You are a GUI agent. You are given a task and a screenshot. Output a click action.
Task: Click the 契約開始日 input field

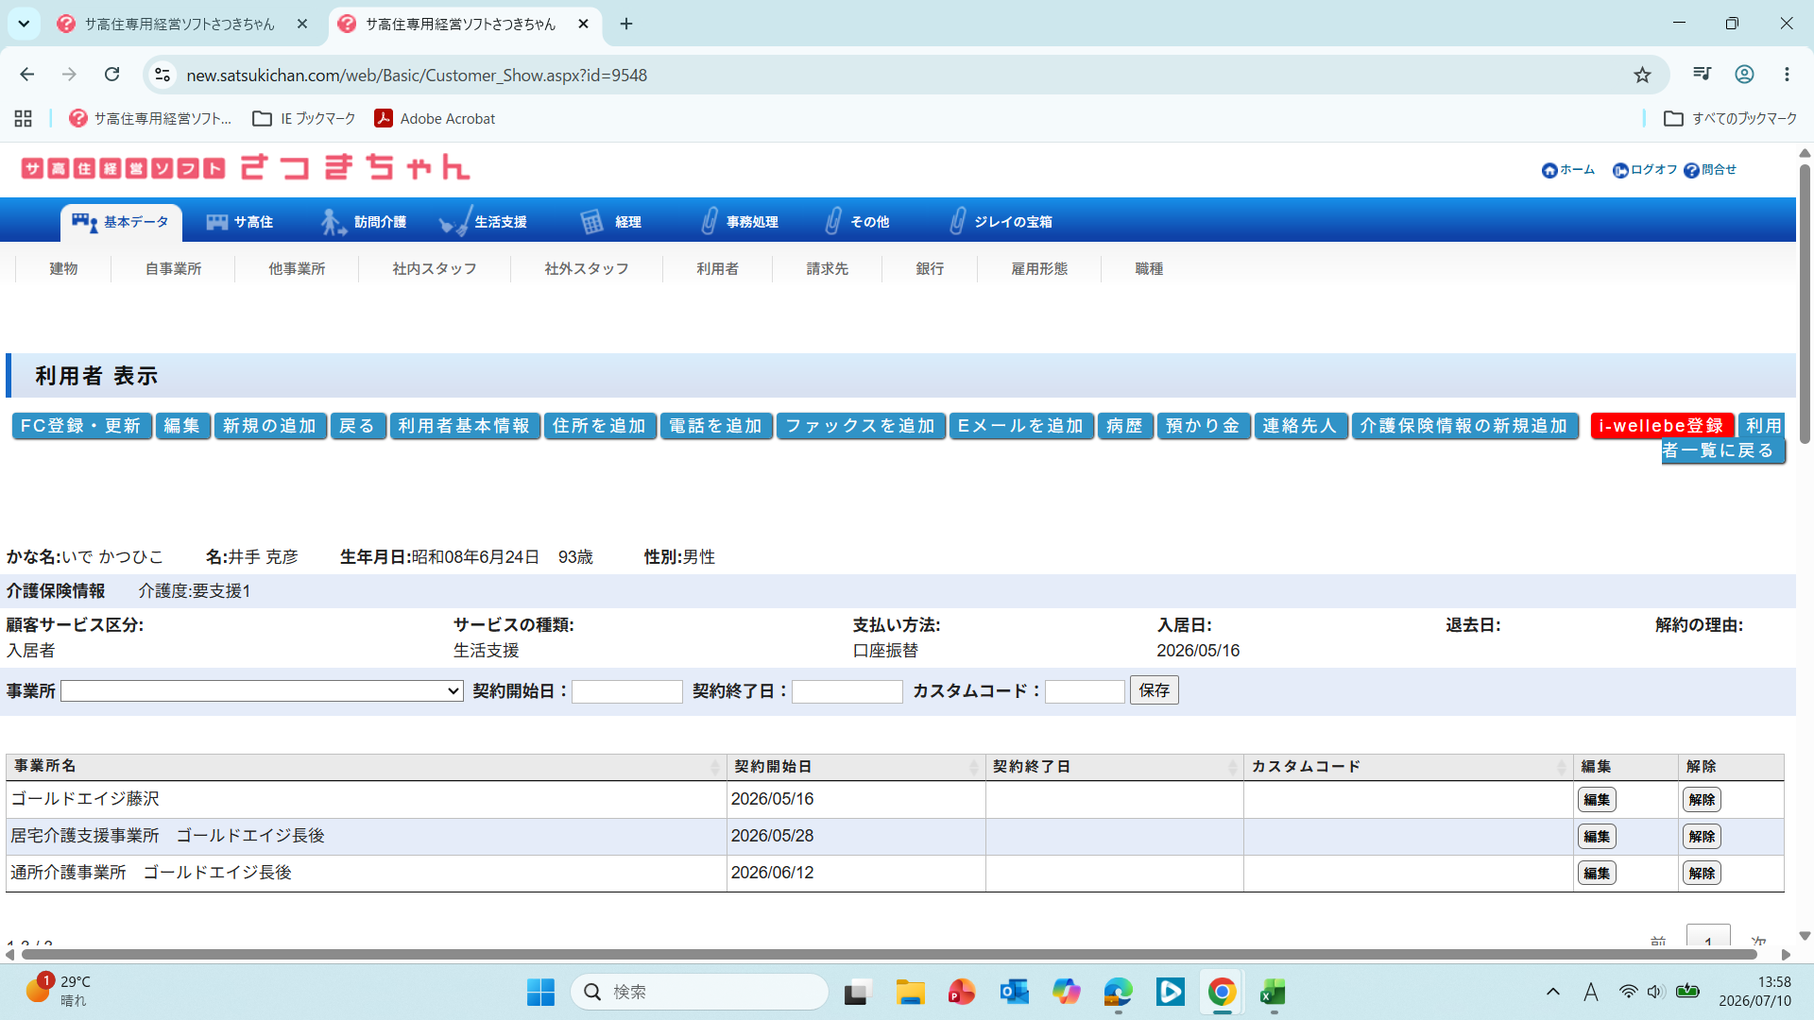point(627,691)
